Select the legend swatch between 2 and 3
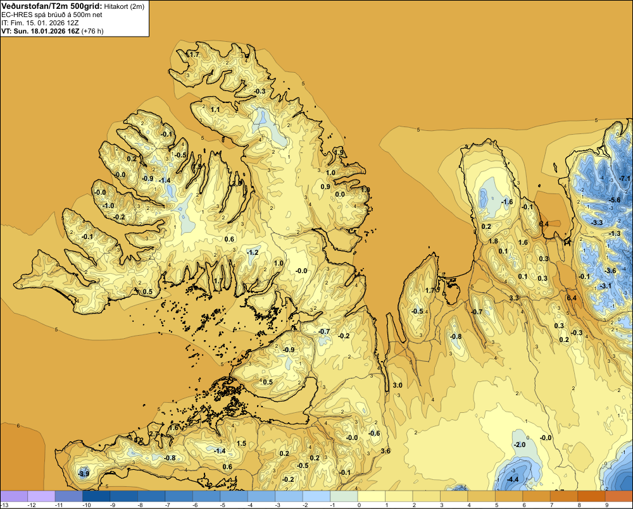The height and width of the screenshot is (509, 633). click(426, 496)
